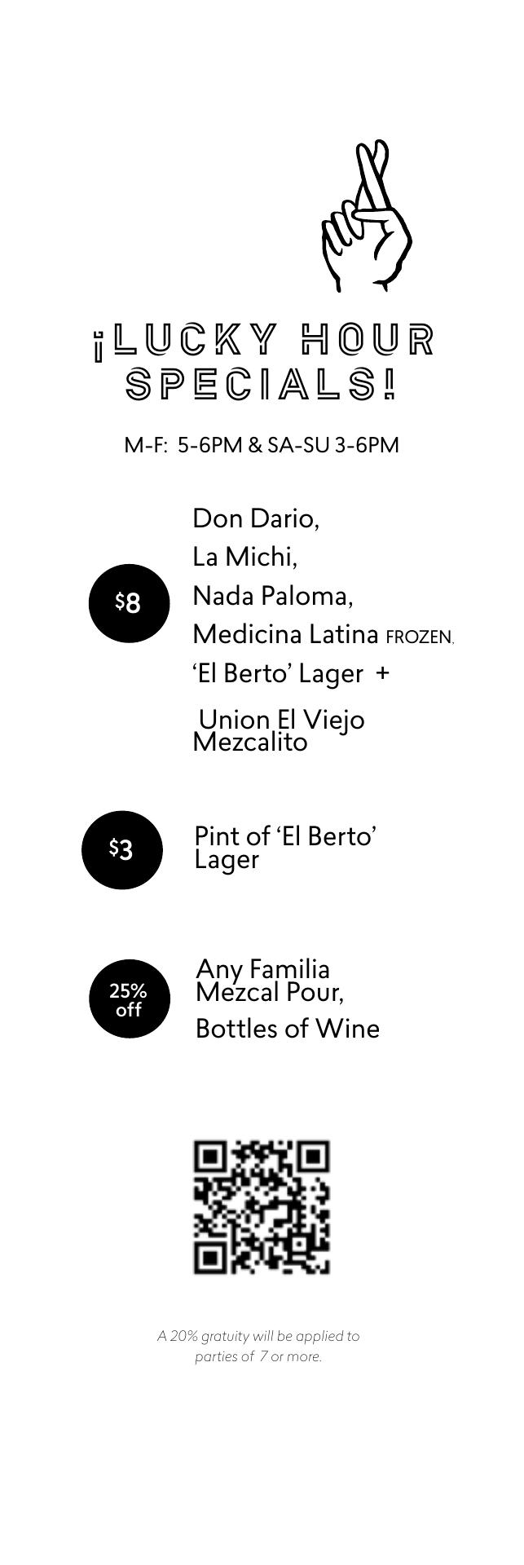Click the crossed fingers hand illustration
524x1565 pixels.
tap(365, 218)
